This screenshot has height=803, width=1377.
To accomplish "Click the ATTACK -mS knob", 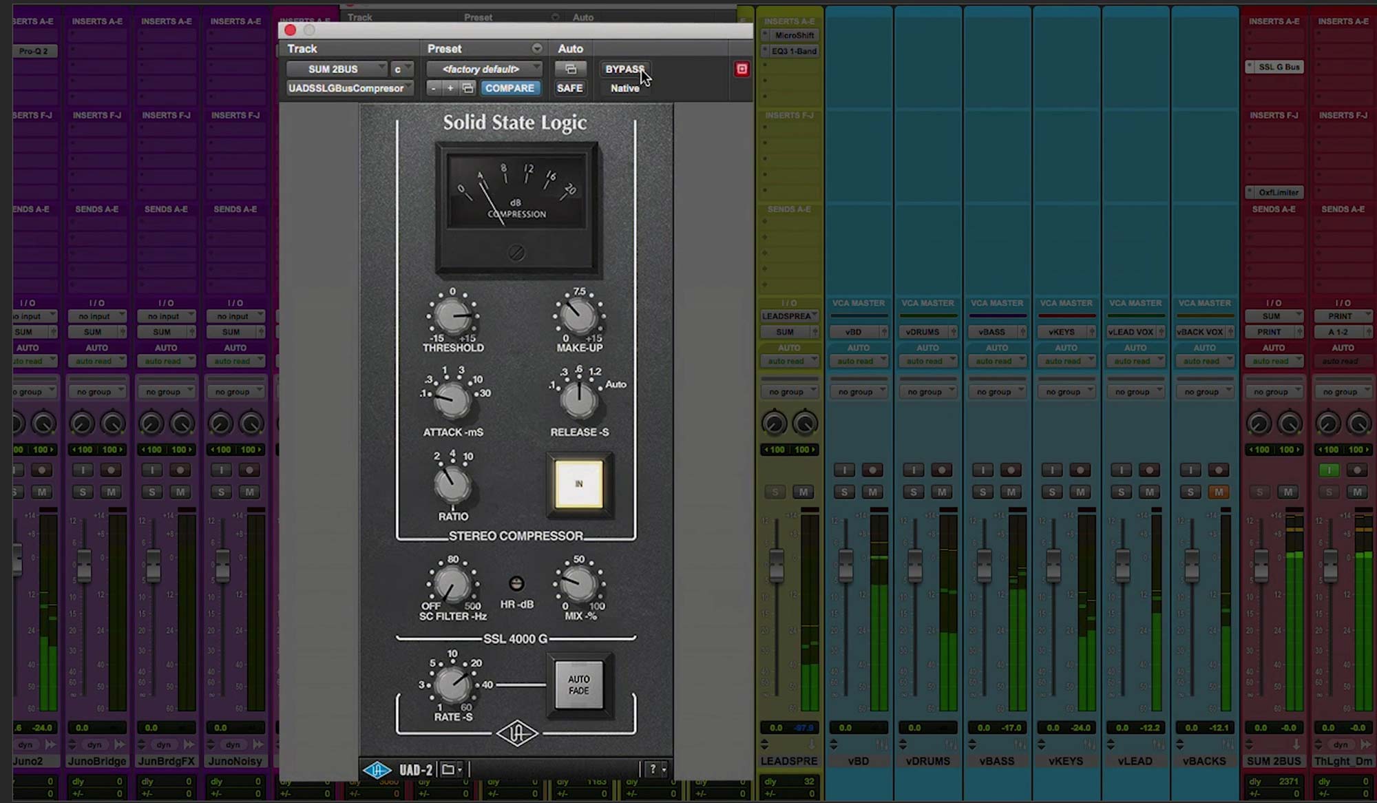I will [x=452, y=399].
